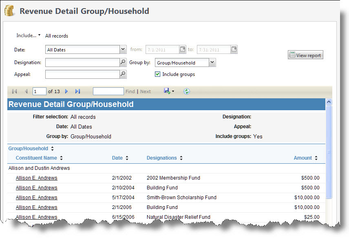The height and width of the screenshot is (238, 349).
Task: Sort by Designations column arrows
Action: pyautogui.click(x=181, y=158)
